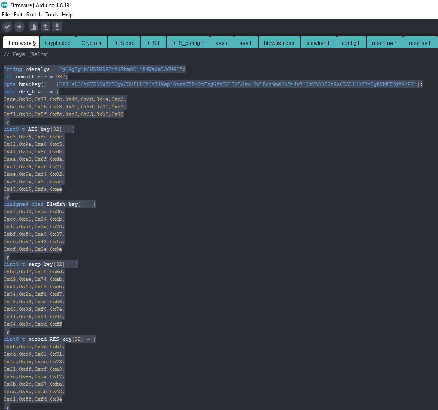Click the 'int numofkincr = 937;' line

[36, 77]
